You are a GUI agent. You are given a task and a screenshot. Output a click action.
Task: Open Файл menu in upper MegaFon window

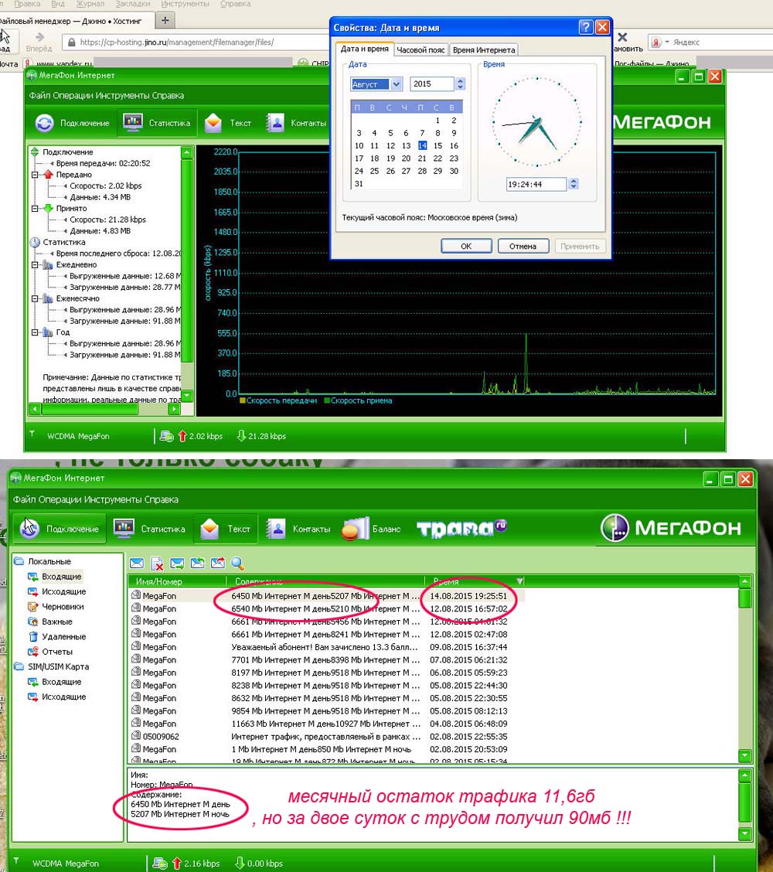[39, 96]
